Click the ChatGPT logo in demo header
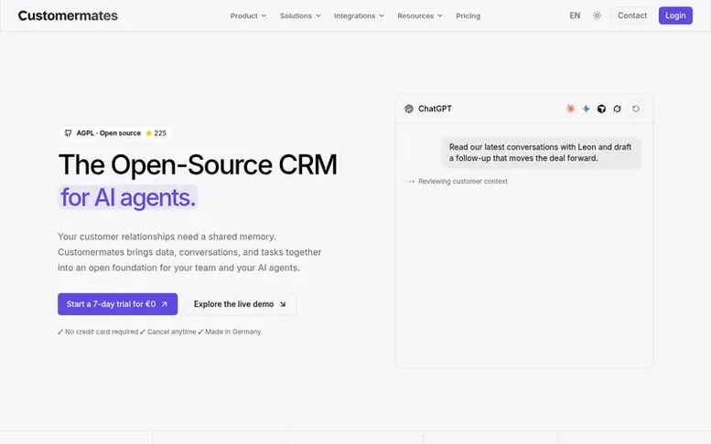This screenshot has width=711, height=444. pyautogui.click(x=409, y=109)
